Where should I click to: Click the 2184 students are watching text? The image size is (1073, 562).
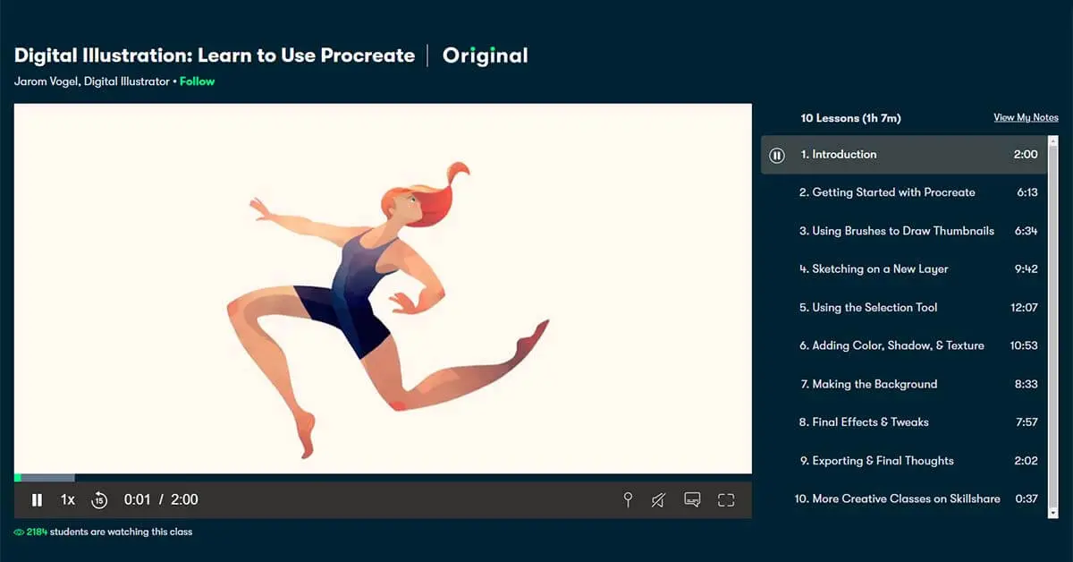point(109,532)
